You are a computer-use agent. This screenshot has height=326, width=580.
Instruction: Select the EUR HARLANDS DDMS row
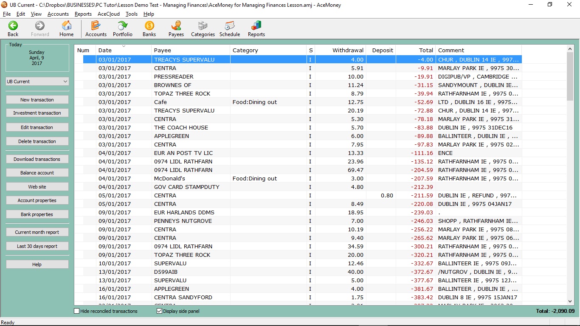click(298, 212)
